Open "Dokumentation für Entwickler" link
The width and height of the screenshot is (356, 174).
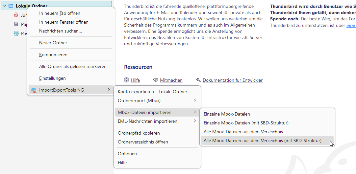click(x=232, y=80)
